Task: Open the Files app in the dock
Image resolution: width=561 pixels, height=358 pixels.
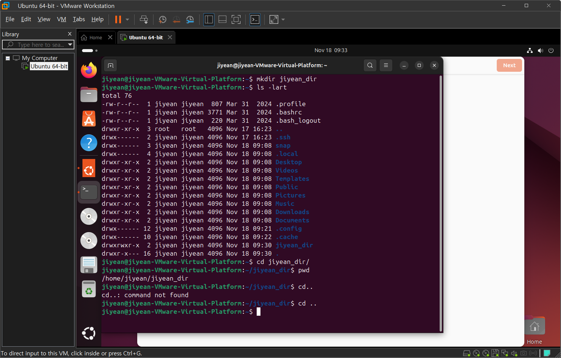Action: point(89,94)
